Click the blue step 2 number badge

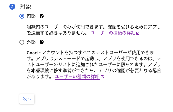coord(12,7)
